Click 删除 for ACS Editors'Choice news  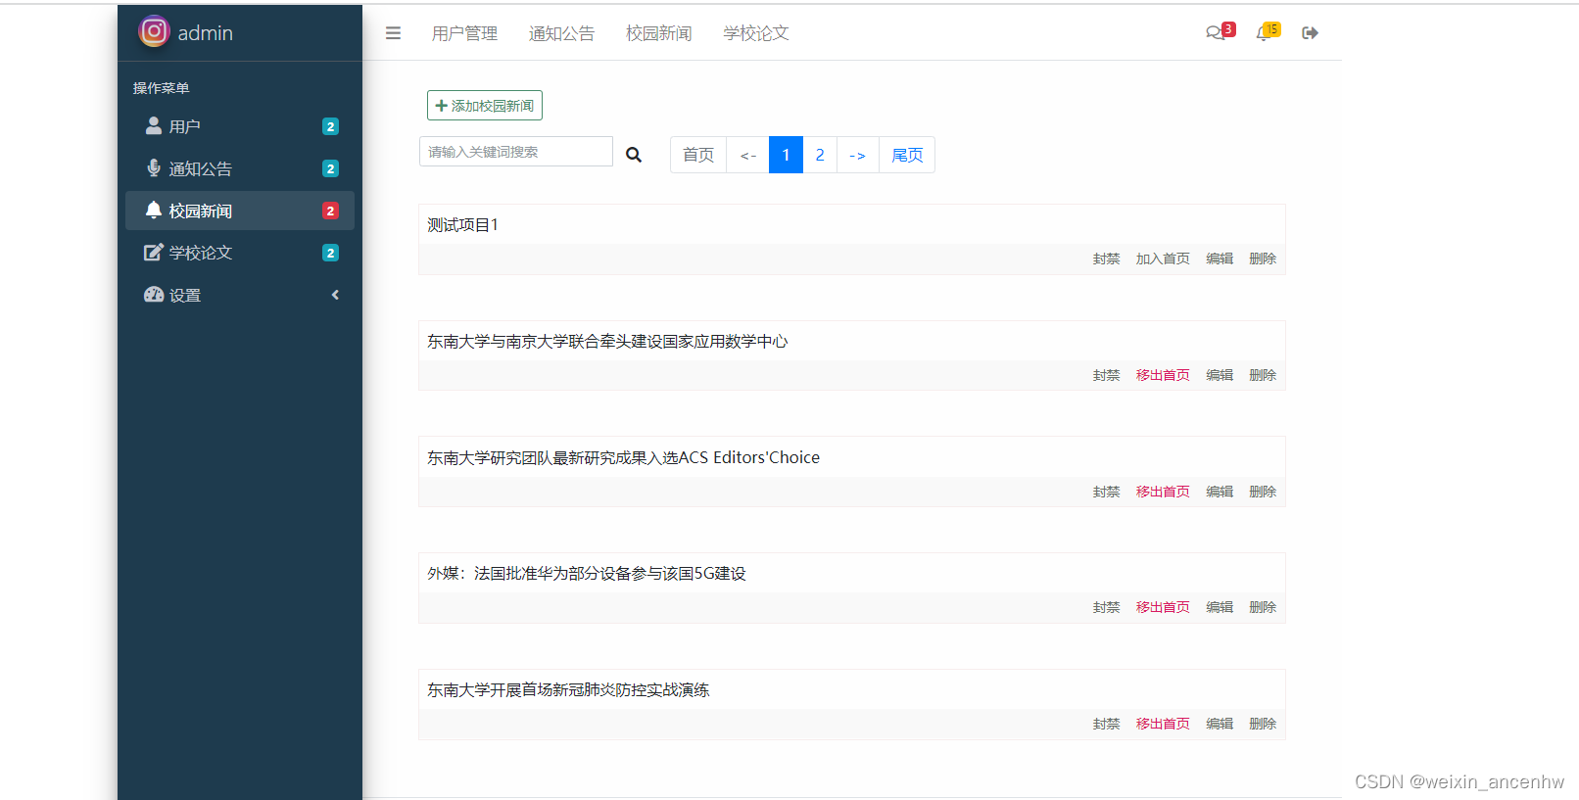pos(1263,492)
